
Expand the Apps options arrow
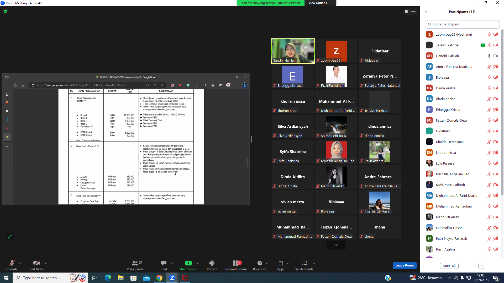[x=288, y=263]
